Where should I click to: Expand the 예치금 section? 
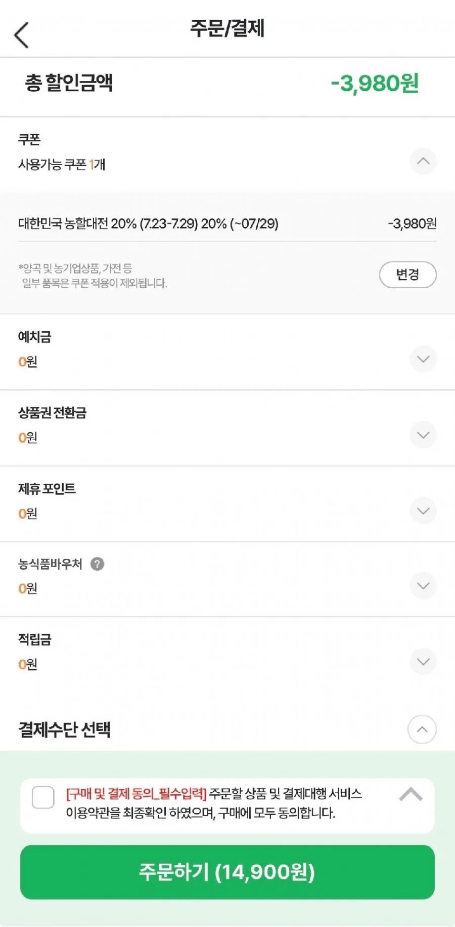pos(423,359)
